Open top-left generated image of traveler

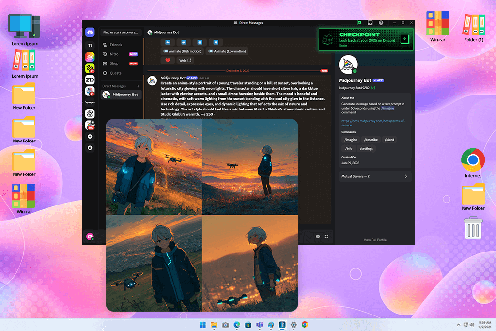point(154,167)
